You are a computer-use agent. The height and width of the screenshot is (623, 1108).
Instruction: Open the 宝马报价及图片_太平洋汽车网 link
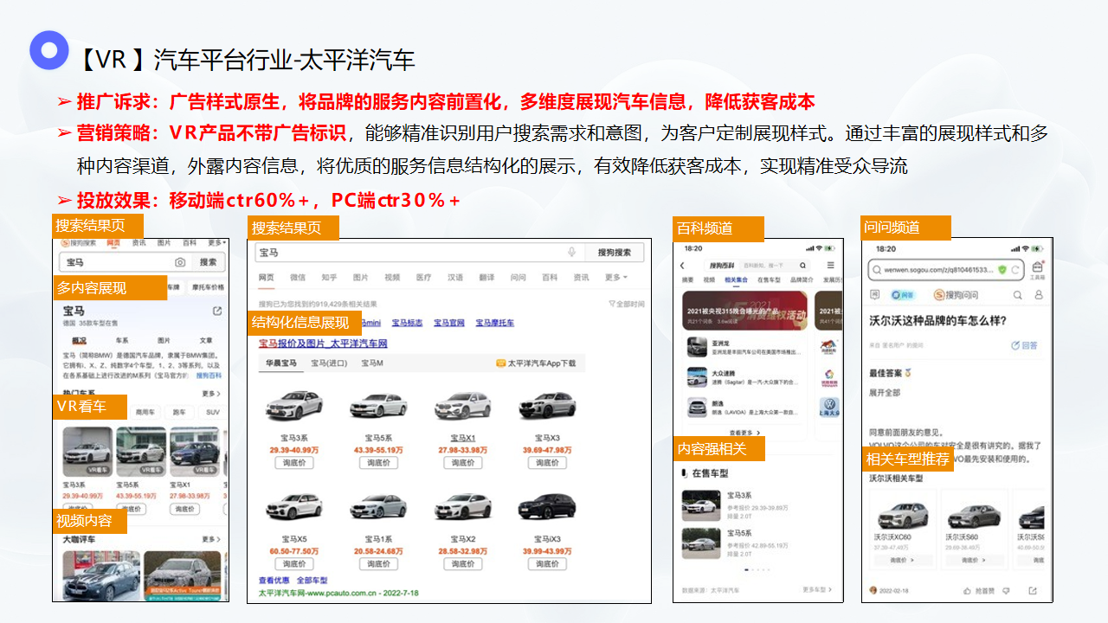coord(323,344)
